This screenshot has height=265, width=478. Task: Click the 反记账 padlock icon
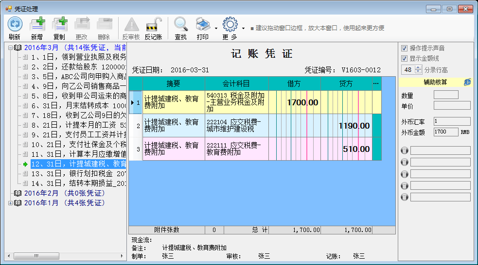(x=154, y=24)
